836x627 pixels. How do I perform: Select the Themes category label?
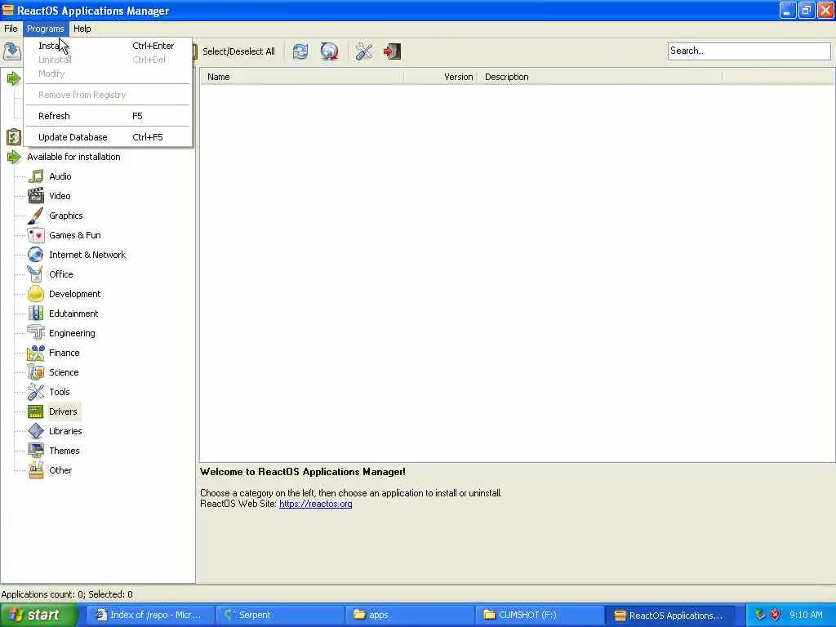64,451
